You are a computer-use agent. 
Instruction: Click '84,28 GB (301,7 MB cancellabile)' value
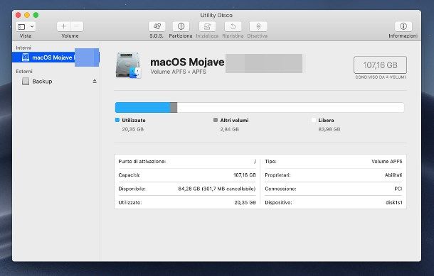click(217, 189)
